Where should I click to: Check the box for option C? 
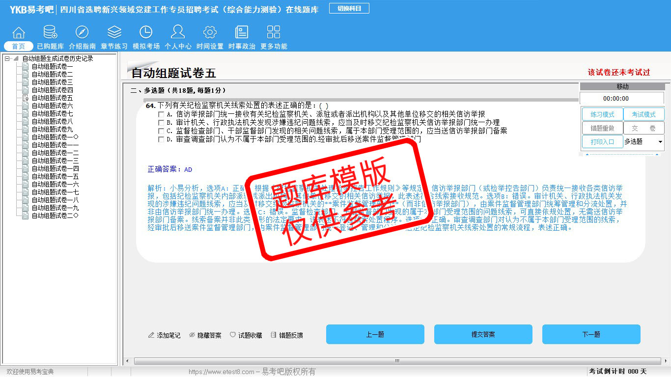click(161, 131)
